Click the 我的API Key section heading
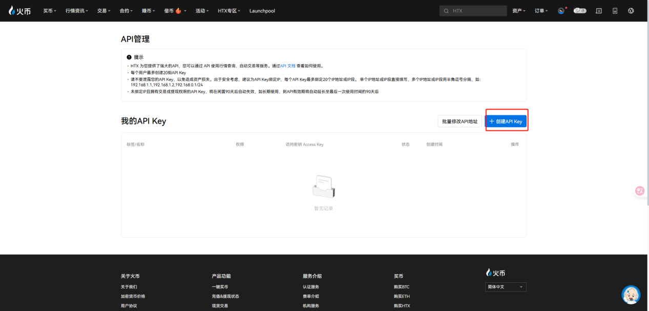 pyautogui.click(x=143, y=121)
